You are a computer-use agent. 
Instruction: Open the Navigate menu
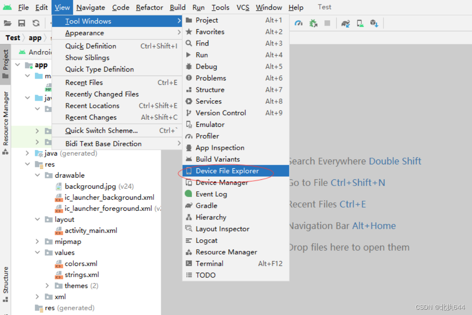91,7
